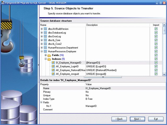The width and height of the screenshot is (167, 125).
Task: Go to the previous step with Back
Action: [119, 119]
